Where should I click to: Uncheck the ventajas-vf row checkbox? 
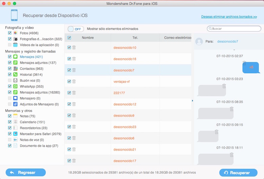(69, 81)
